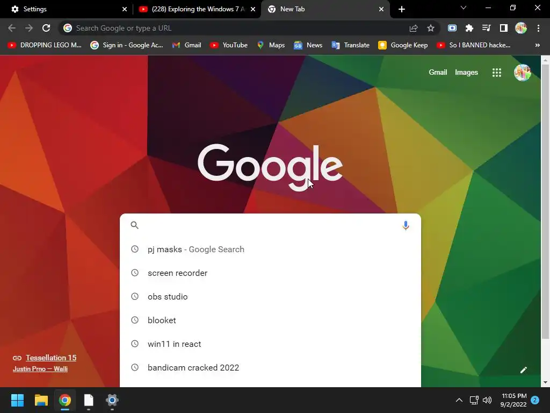This screenshot has width=550, height=413.
Task: Start voice search with the microphone icon
Action: pos(406,225)
